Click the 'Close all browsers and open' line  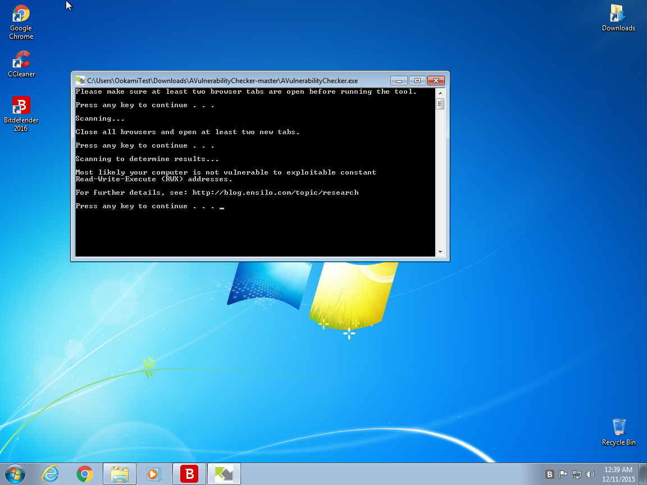[188, 132]
